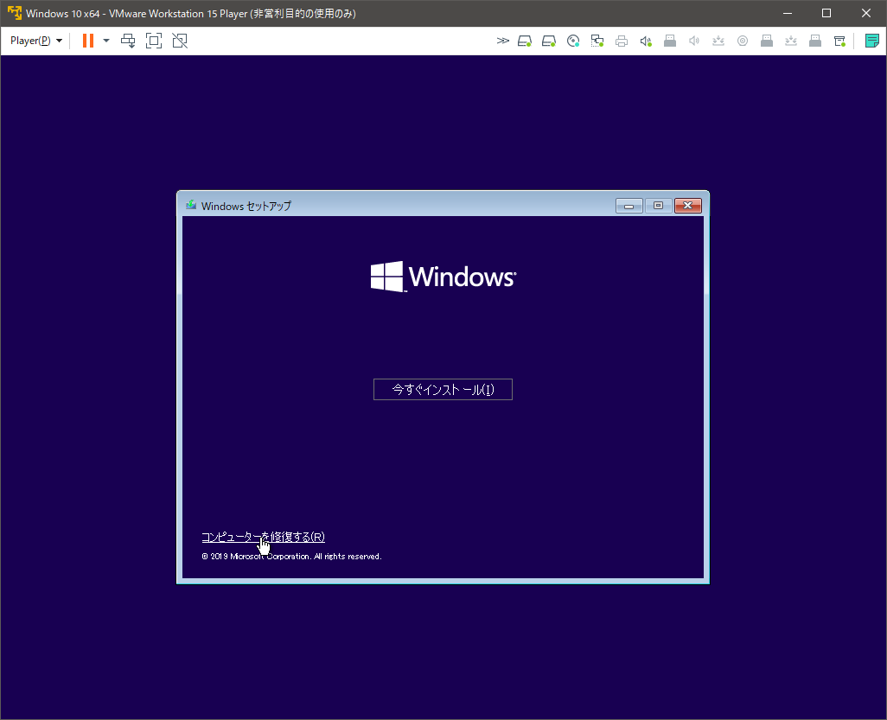The height and width of the screenshot is (720, 887).
Task: Click the USB device icon right of the webcam icon
Action: coord(767,41)
